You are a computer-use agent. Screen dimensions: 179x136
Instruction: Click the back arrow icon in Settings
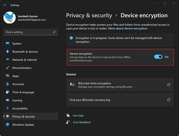pyautogui.click(x=5, y=5)
